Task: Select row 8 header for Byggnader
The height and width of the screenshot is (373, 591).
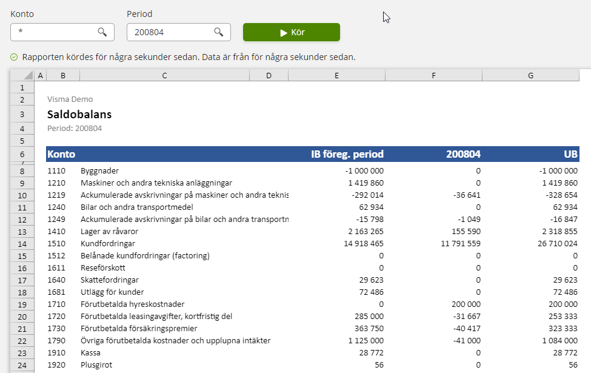Action: pyautogui.click(x=22, y=170)
